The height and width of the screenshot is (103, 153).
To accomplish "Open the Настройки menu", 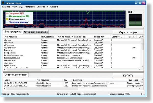I will tap(30, 7).
